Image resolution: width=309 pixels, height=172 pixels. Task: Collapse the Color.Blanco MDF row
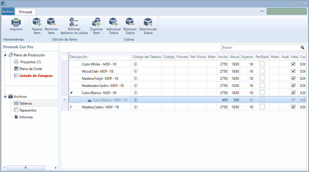coord(71,93)
